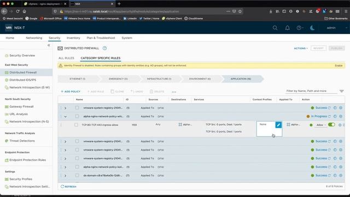Open the Plan & Troubleshoot tab
Screen dimensions: 350x197
(101, 38)
